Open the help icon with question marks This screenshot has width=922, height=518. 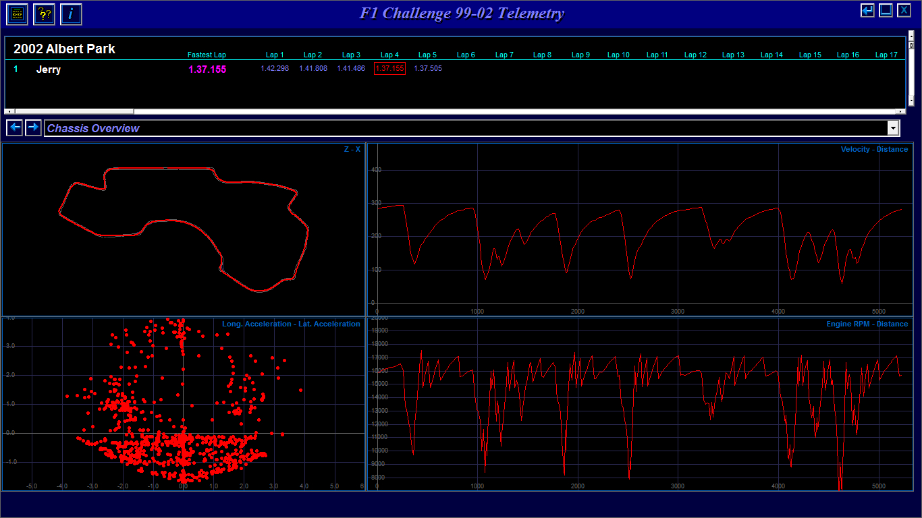click(x=44, y=13)
